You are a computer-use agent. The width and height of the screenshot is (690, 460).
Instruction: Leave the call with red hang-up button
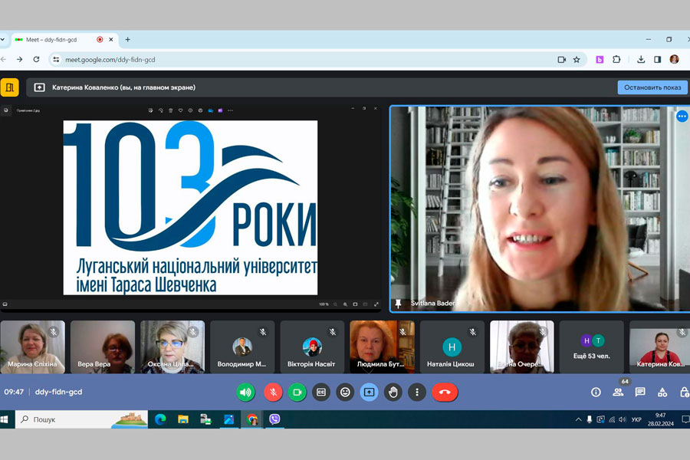pyautogui.click(x=444, y=392)
